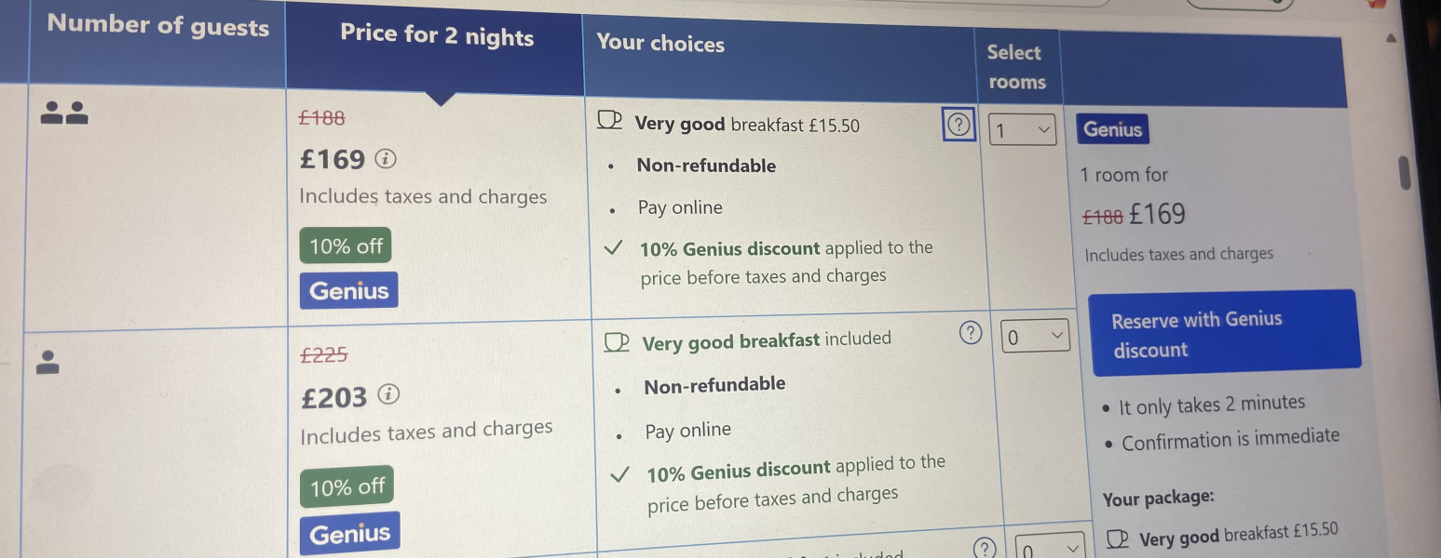Viewport: 1441px width, 558px height.
Task: Click the highlighted question mark on first room option
Action: tap(958, 124)
